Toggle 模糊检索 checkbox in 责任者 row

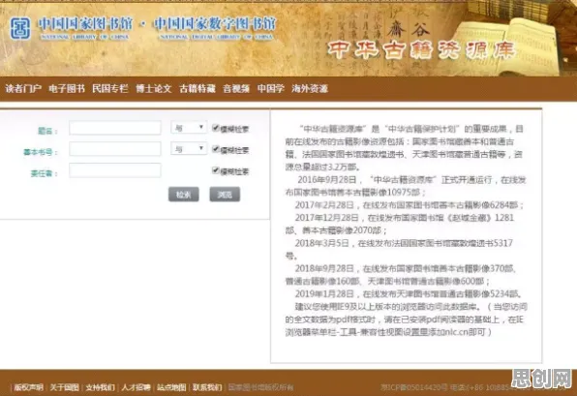216,170
